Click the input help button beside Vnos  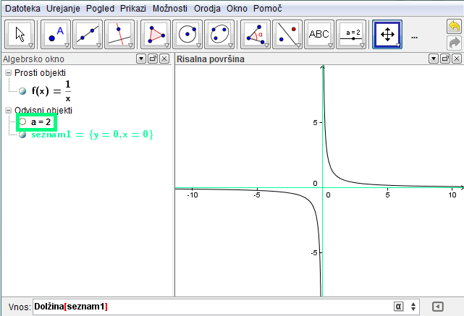coord(436,306)
